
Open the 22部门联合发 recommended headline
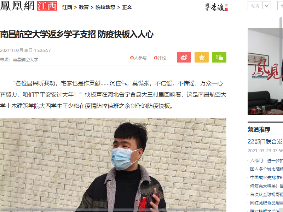[x=265, y=142]
